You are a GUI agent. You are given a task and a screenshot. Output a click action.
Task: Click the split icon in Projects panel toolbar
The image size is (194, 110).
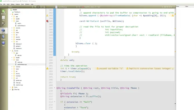(41, 7)
